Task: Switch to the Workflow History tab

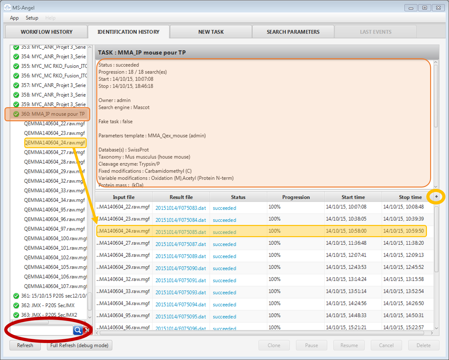Action: [46, 32]
